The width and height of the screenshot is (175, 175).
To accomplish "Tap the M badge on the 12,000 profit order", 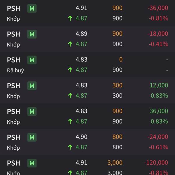I will [x=32, y=86].
